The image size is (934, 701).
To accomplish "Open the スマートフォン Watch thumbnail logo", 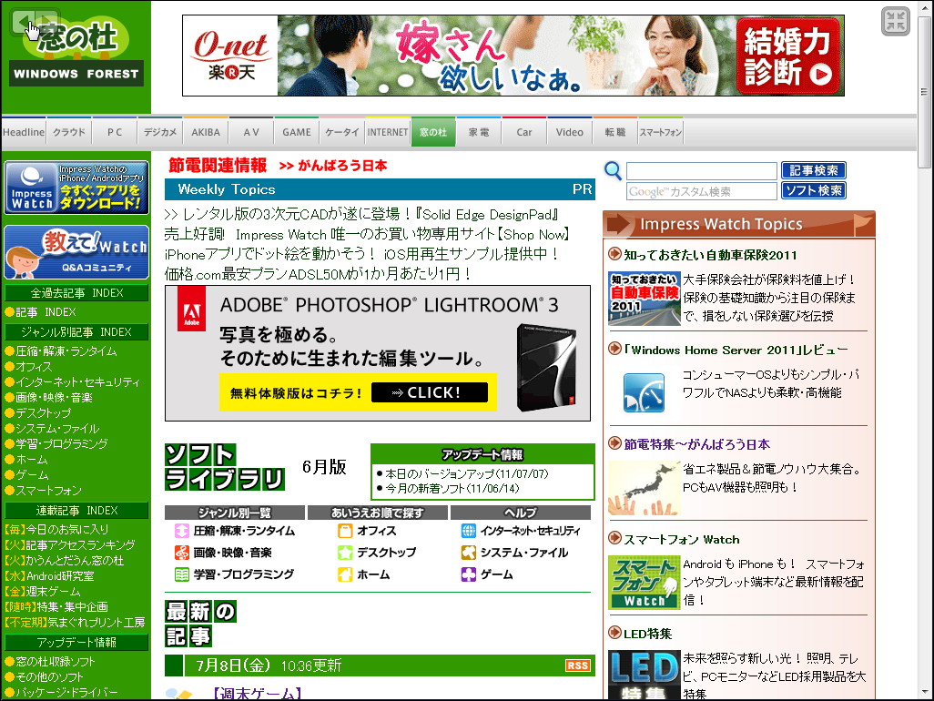I will 644,583.
